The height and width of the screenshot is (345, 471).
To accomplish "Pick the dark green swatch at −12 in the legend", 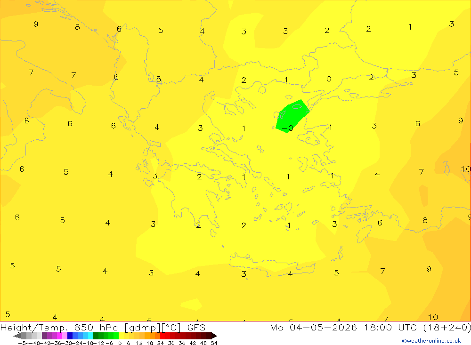I will click(96, 336).
